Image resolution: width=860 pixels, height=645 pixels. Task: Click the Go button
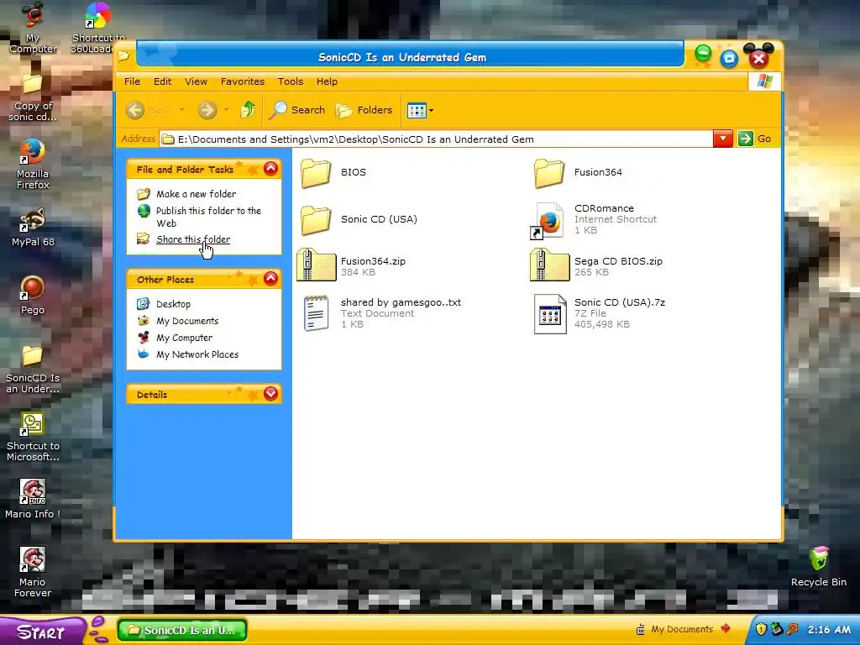[755, 139]
